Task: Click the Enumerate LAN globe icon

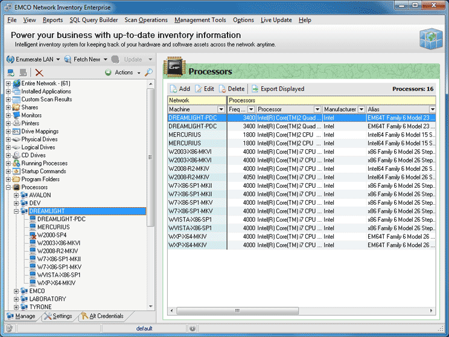Action: click(10, 59)
